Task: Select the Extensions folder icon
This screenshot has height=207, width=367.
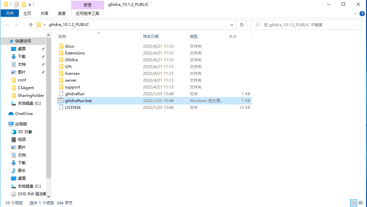Action: pos(61,53)
